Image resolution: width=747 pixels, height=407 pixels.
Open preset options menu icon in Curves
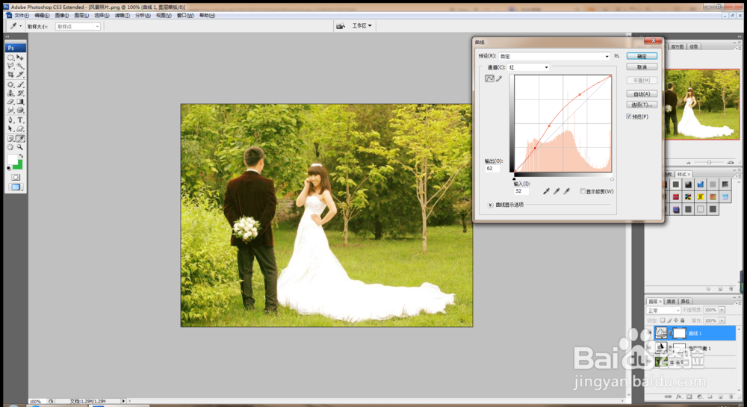click(616, 56)
